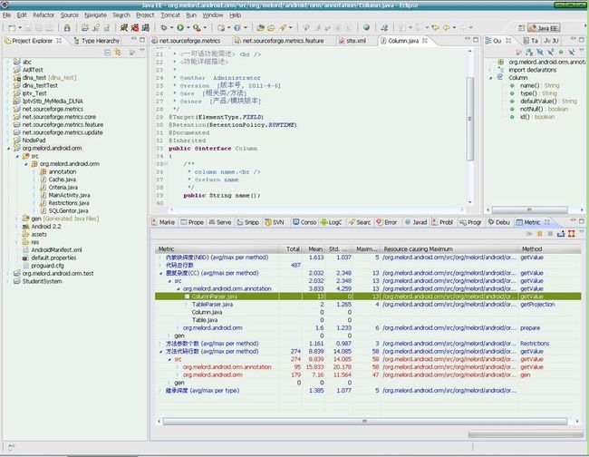This screenshot has width=589, height=457.
Task: Open the Help menu
Action: point(236,15)
